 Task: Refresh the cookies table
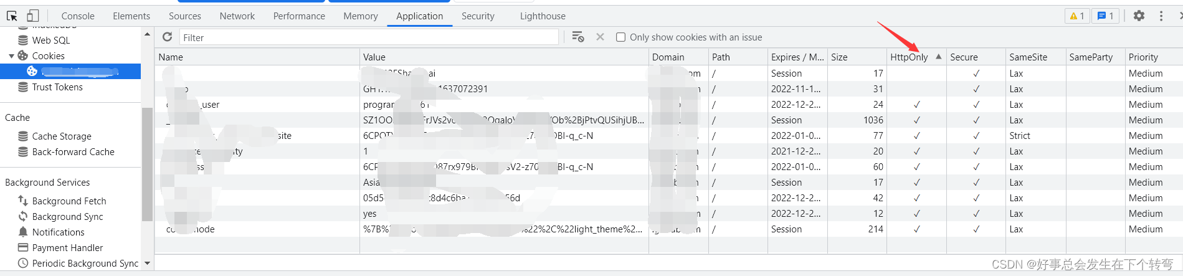pyautogui.click(x=167, y=37)
